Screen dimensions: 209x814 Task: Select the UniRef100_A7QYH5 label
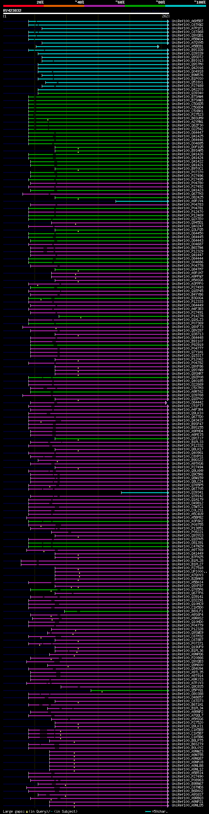[x=187, y=43]
